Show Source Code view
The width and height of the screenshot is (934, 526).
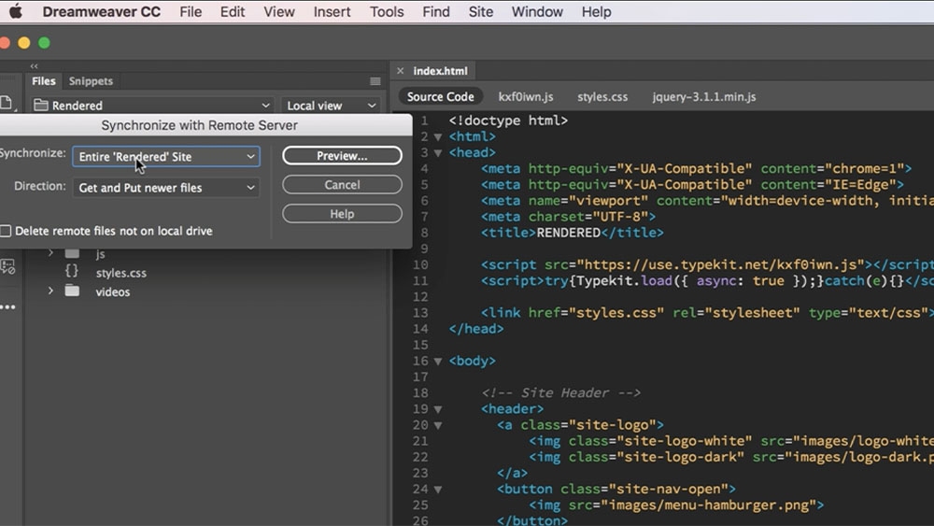coord(440,96)
